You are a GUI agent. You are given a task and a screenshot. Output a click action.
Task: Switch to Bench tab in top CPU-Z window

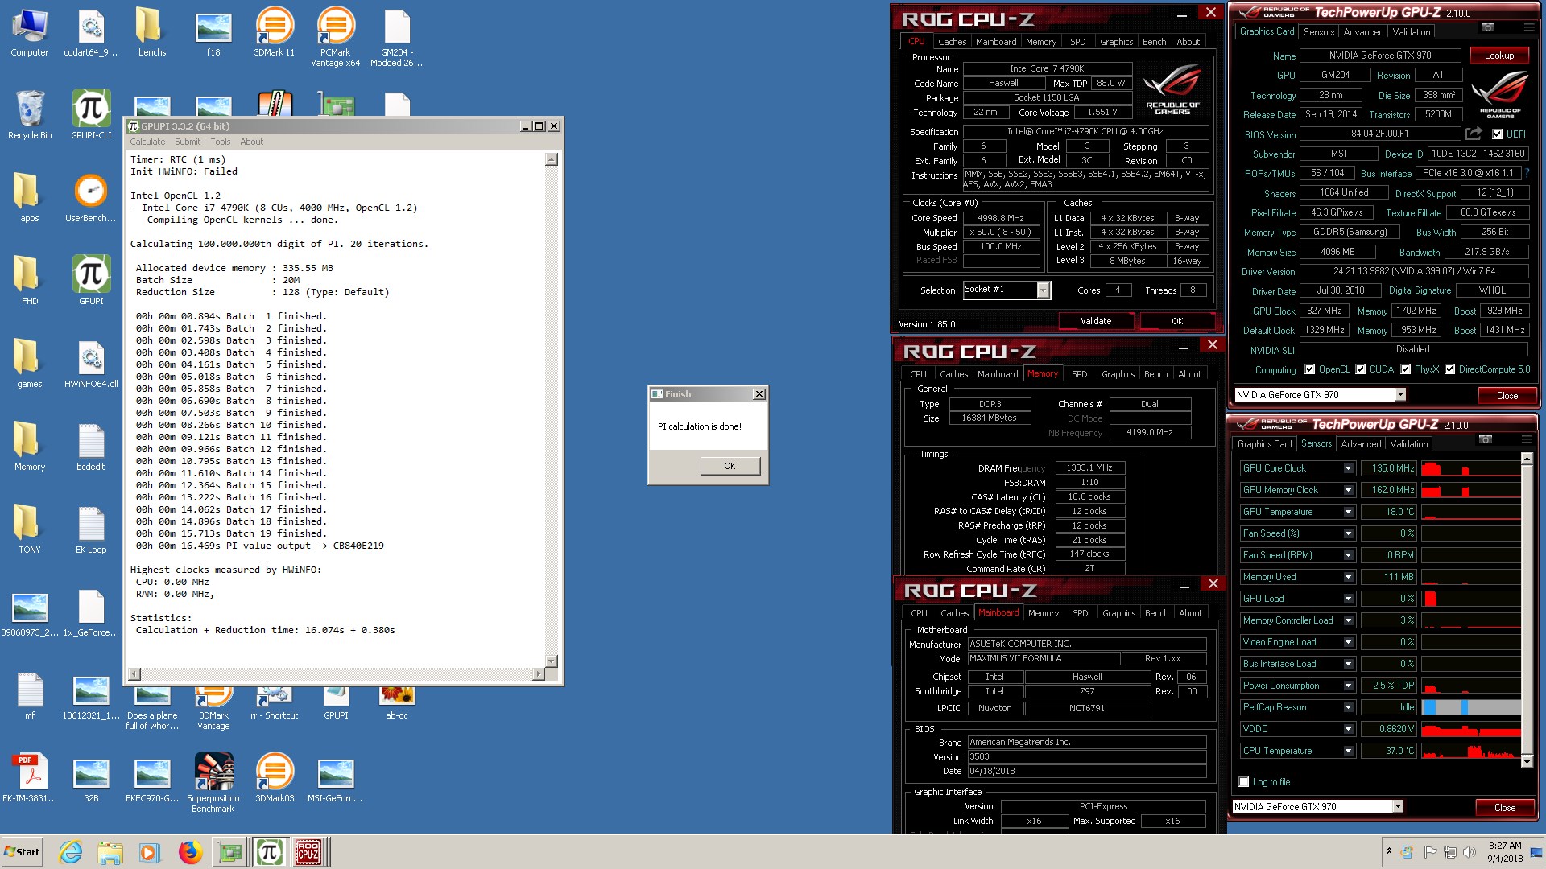tap(1154, 42)
